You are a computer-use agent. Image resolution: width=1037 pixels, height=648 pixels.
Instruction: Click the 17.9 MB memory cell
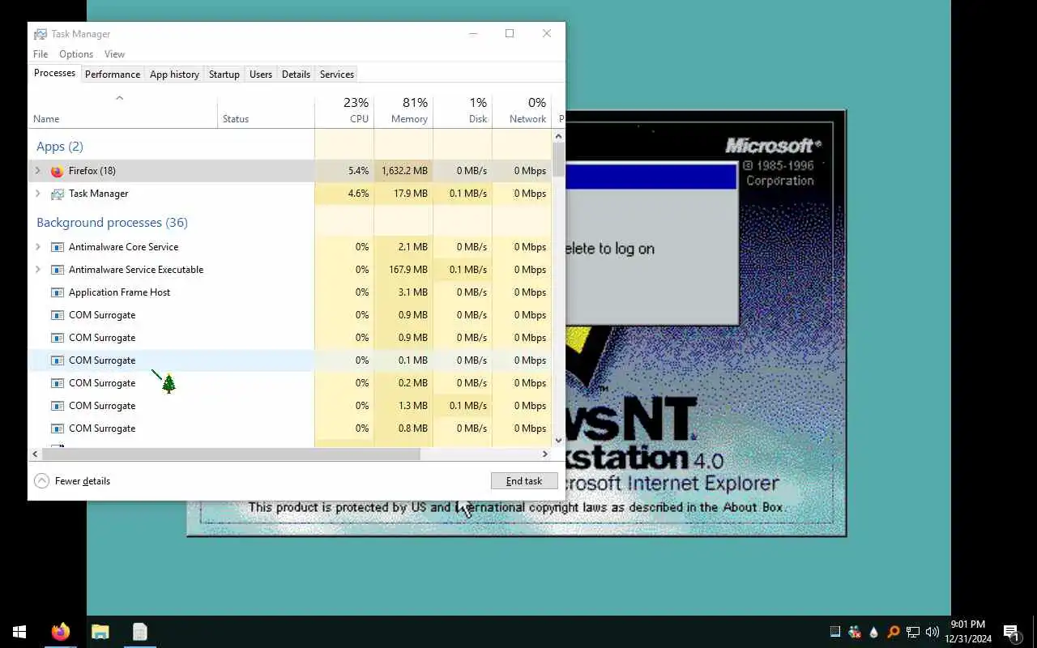(403, 194)
